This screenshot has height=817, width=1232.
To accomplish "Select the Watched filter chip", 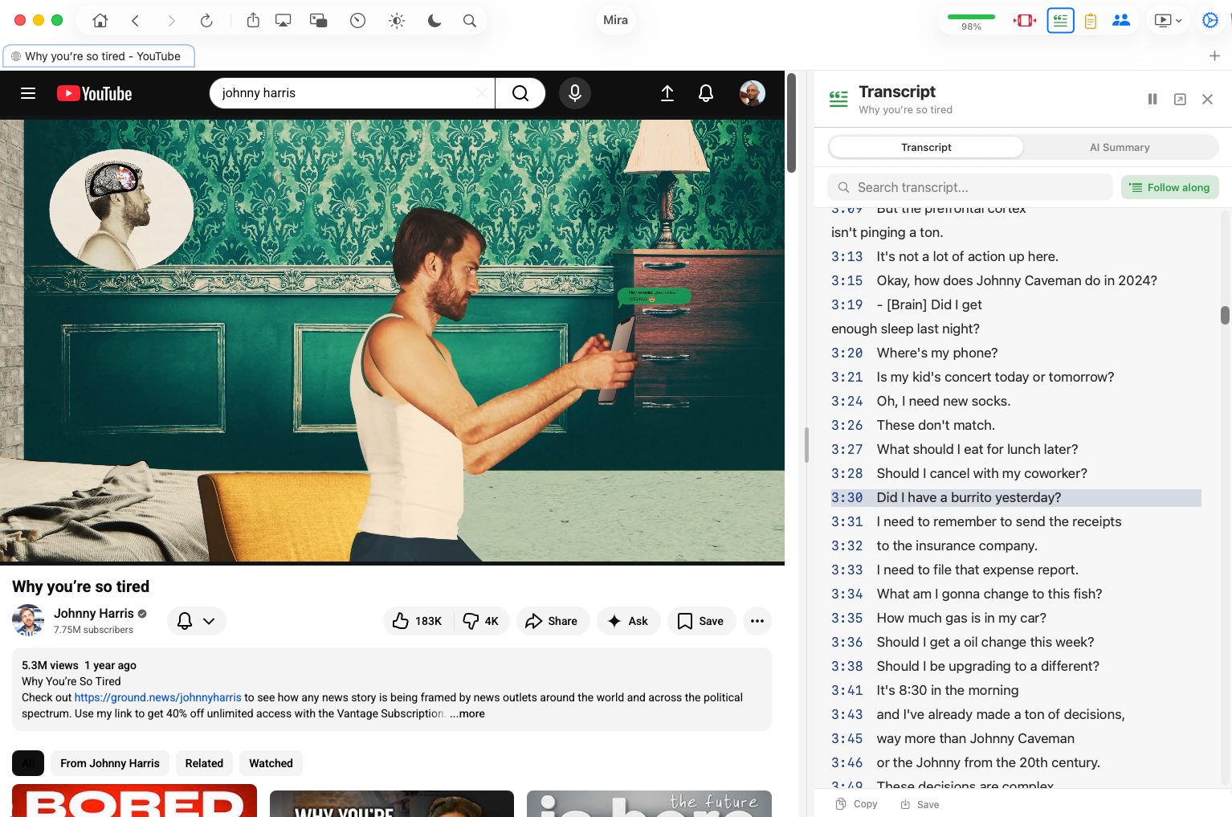I will 271,763.
